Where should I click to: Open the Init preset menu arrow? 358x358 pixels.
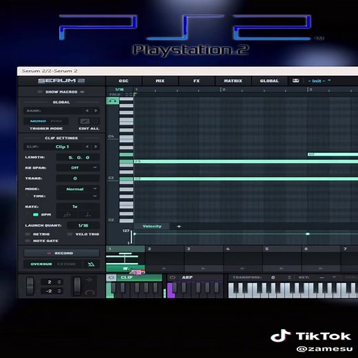click(x=329, y=81)
